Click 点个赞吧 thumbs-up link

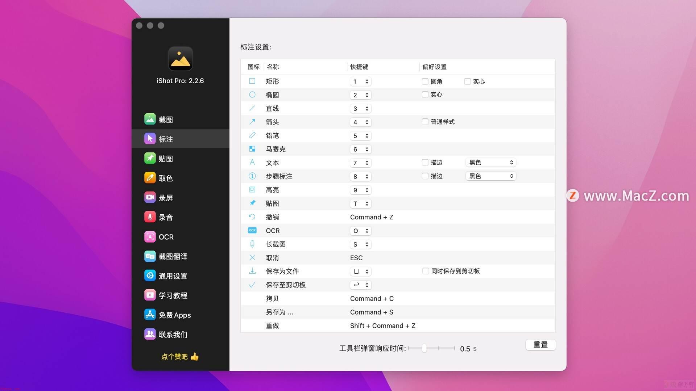tap(180, 357)
